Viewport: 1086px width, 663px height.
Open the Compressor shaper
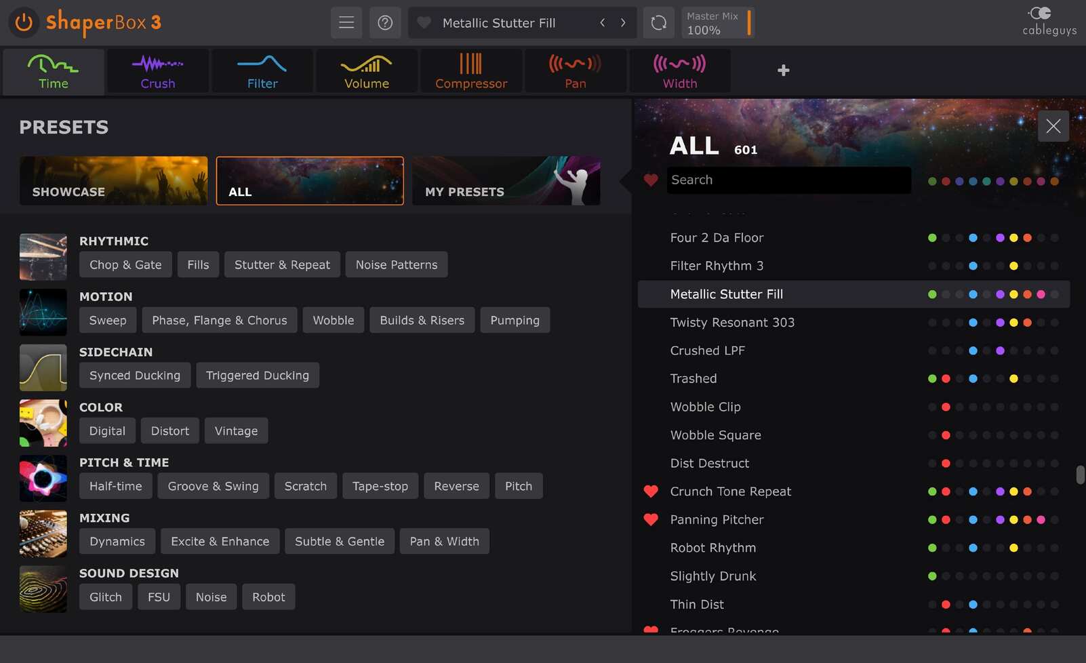point(470,70)
